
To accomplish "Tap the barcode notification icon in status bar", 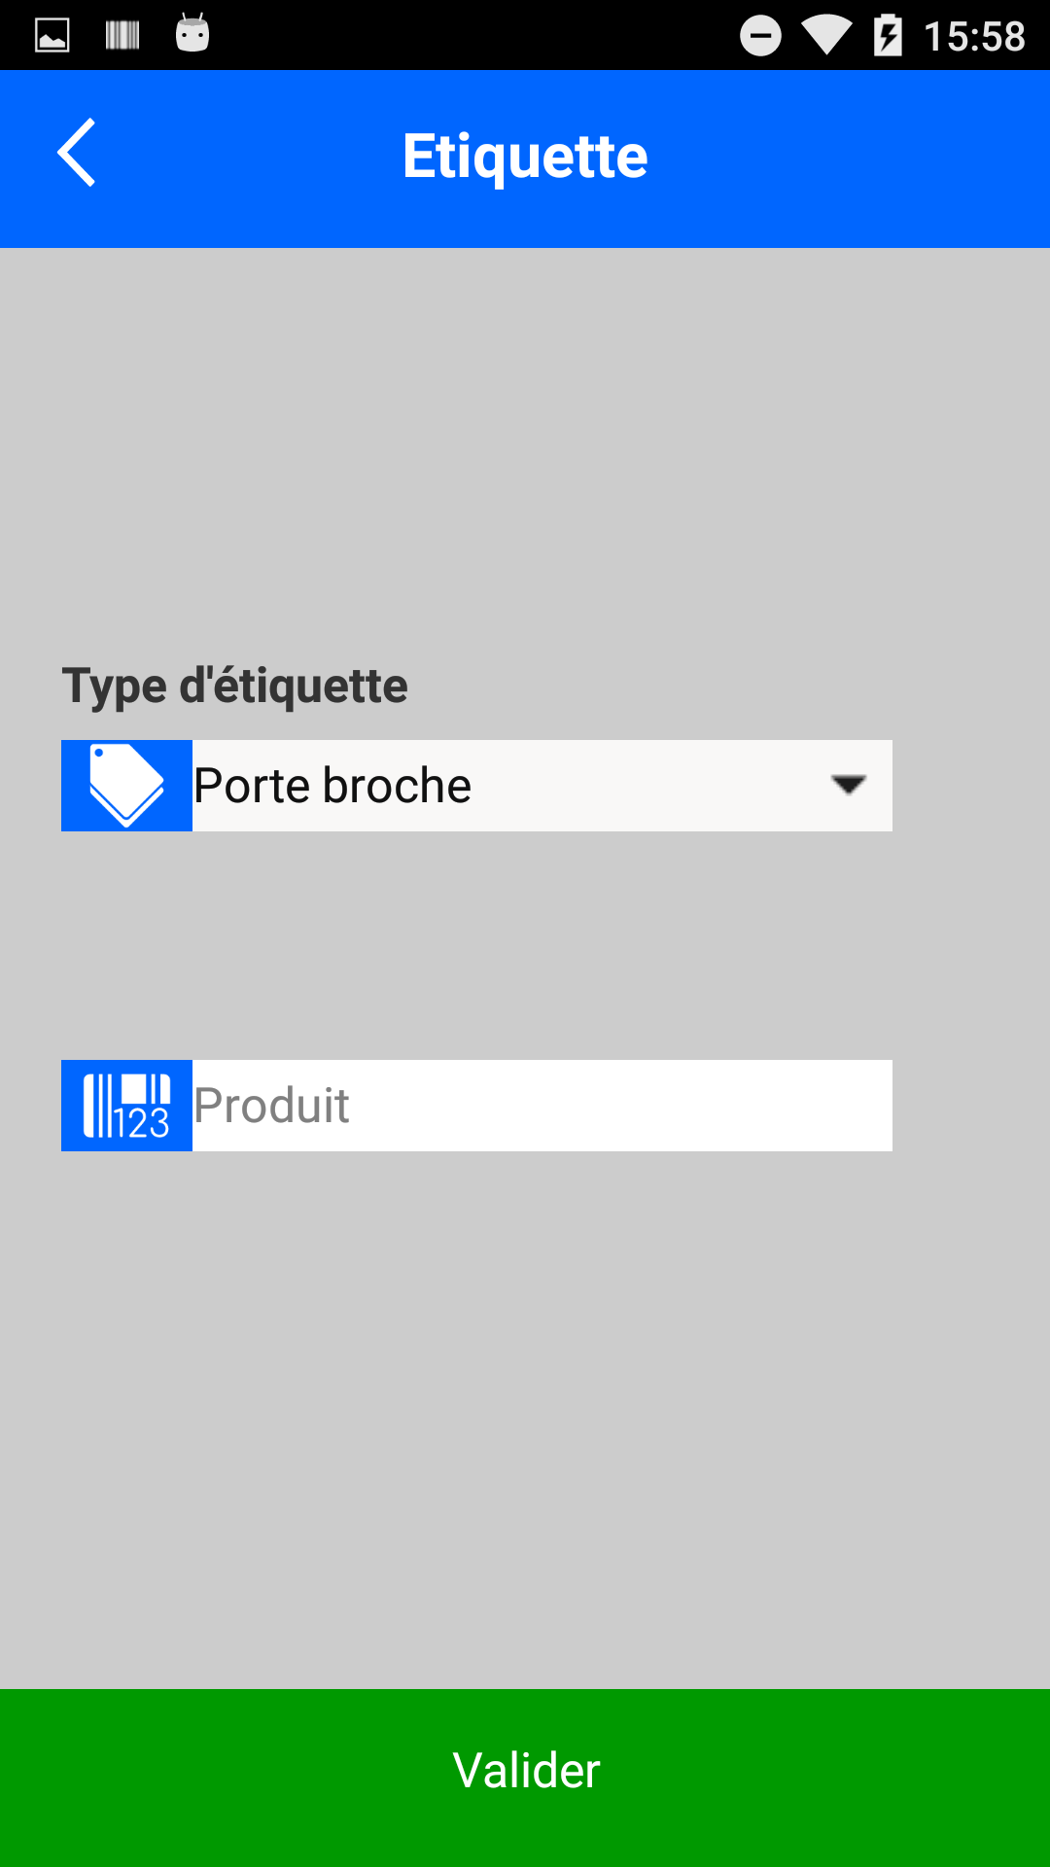I will 122,36.
